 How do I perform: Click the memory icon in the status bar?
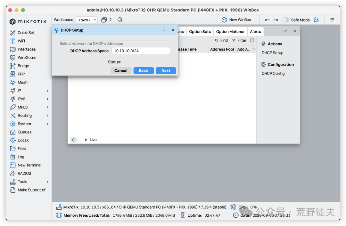(59, 215)
